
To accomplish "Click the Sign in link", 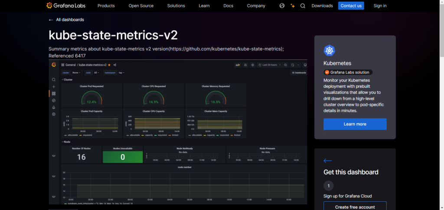I will coord(380,6).
